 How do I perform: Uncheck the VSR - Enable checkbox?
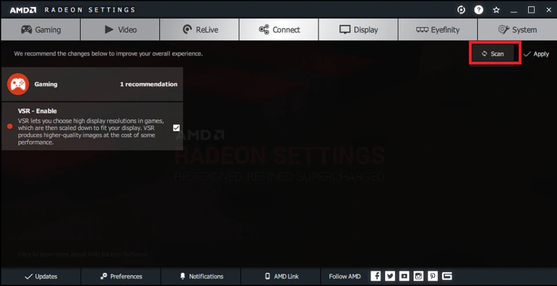tap(176, 128)
